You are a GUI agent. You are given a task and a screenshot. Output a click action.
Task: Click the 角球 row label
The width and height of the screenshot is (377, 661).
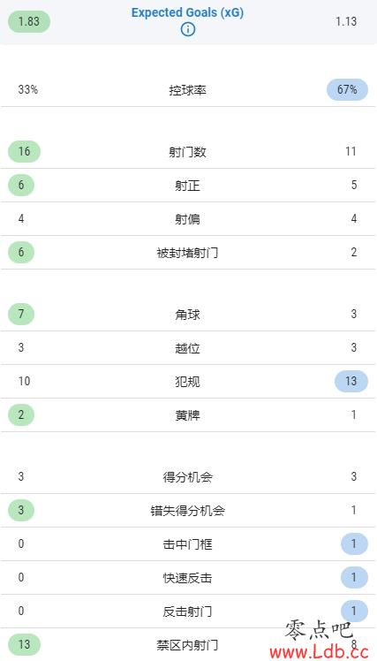coord(188,315)
